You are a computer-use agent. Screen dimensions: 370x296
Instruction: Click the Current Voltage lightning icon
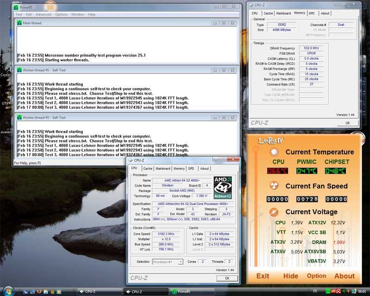tap(274, 212)
